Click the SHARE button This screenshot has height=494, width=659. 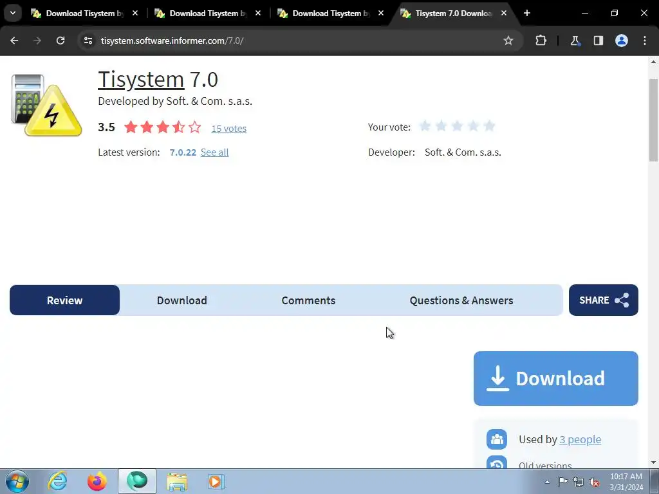604,300
